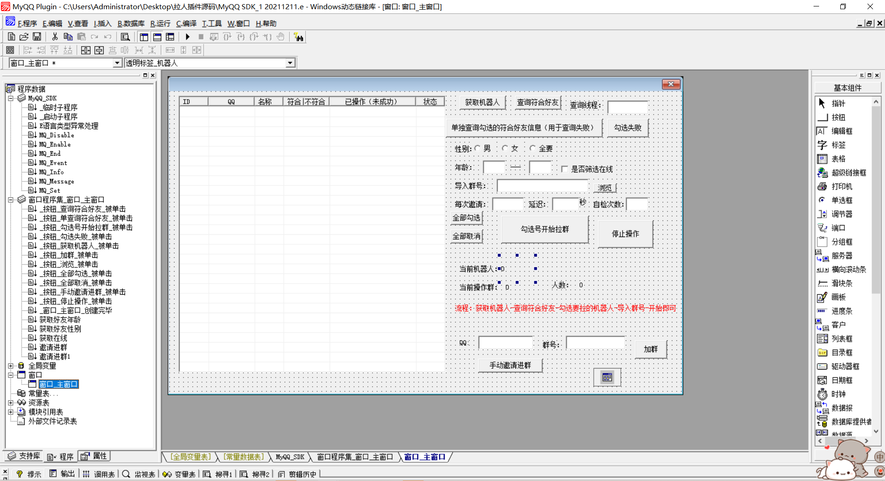Select the 时钟 (clock) component icon
Screen dimensions: 885x481
point(822,394)
